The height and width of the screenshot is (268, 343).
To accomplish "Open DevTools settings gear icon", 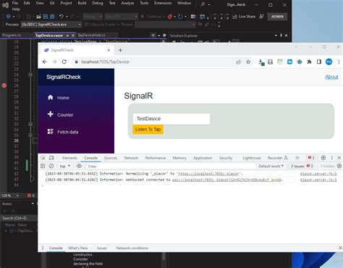I will pyautogui.click(x=323, y=158).
